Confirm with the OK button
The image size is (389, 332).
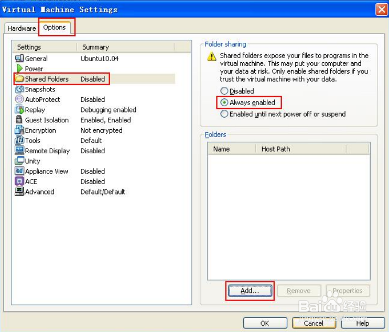point(265,323)
